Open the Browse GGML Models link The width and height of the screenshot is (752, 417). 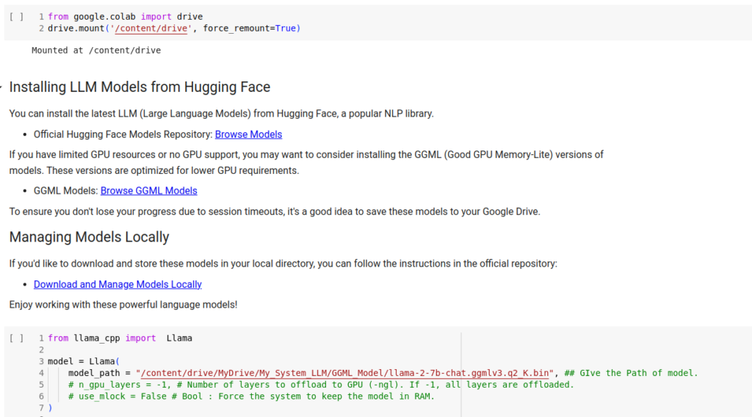(x=148, y=191)
